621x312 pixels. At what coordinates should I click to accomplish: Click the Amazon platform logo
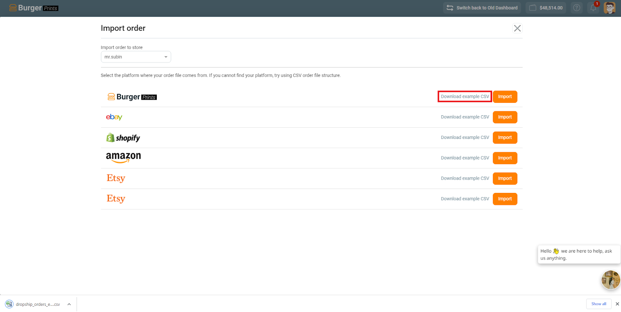tap(123, 158)
